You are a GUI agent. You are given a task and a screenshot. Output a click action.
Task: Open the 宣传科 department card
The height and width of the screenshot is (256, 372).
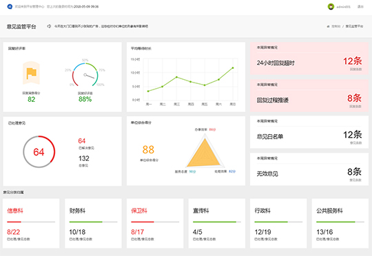[216, 224]
